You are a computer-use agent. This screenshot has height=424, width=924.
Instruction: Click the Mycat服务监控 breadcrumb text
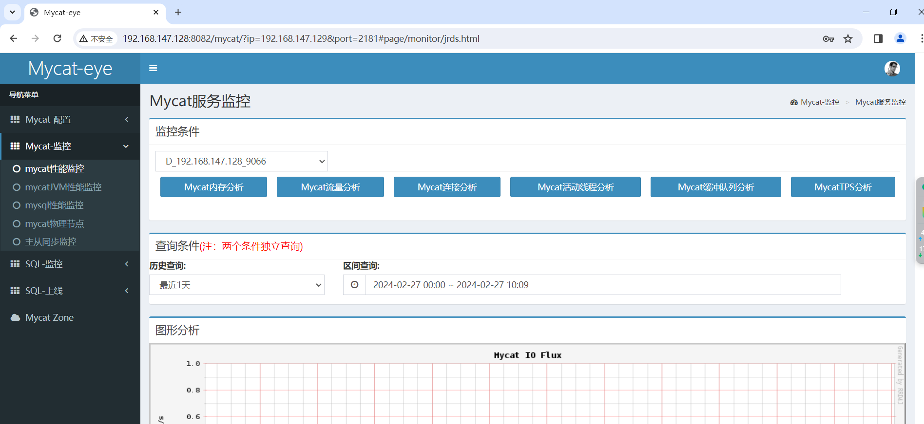(x=881, y=102)
